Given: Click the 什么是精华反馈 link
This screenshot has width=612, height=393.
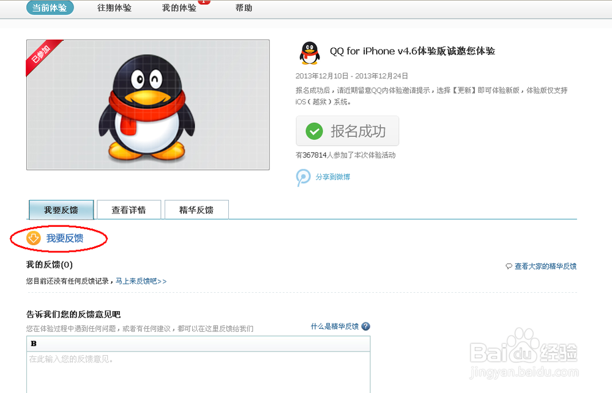Looking at the screenshot, I should 335,326.
